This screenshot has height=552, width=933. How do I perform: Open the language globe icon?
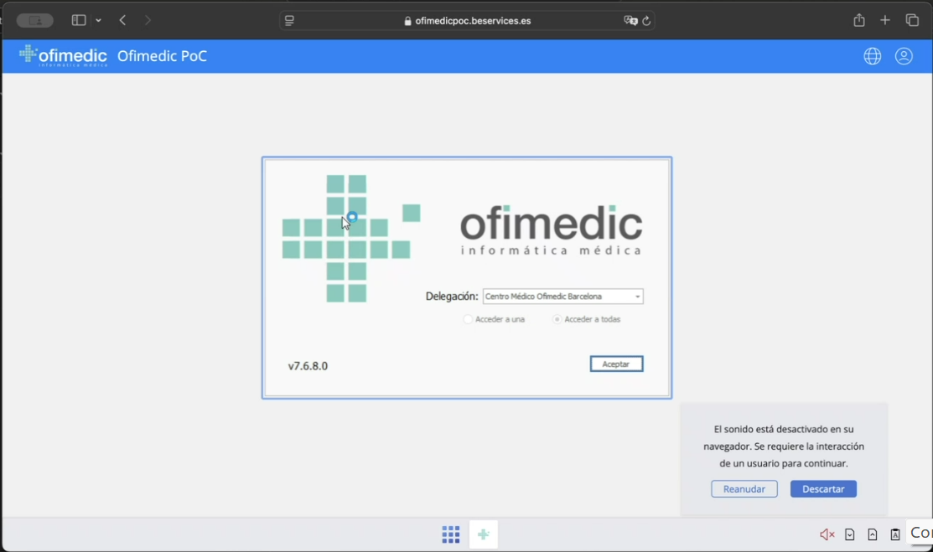coord(873,56)
